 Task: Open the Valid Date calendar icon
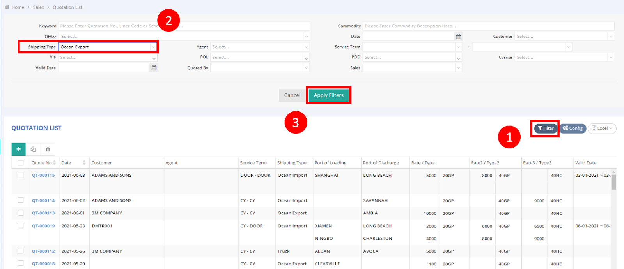pos(154,68)
